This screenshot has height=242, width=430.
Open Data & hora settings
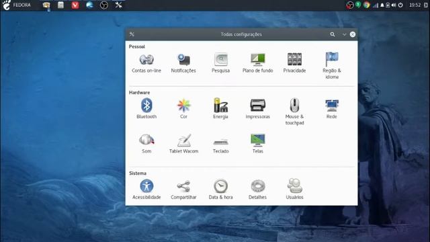pos(221,190)
